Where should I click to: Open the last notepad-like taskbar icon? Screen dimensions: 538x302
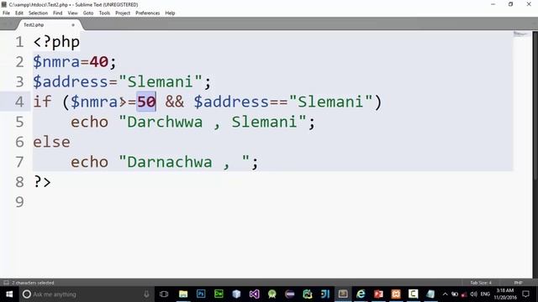(430, 294)
